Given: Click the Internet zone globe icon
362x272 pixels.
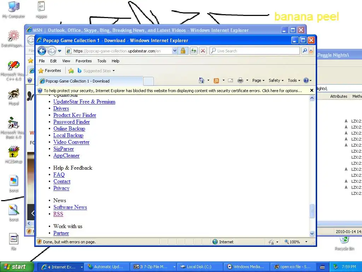Looking at the screenshot, I should coord(215,242).
